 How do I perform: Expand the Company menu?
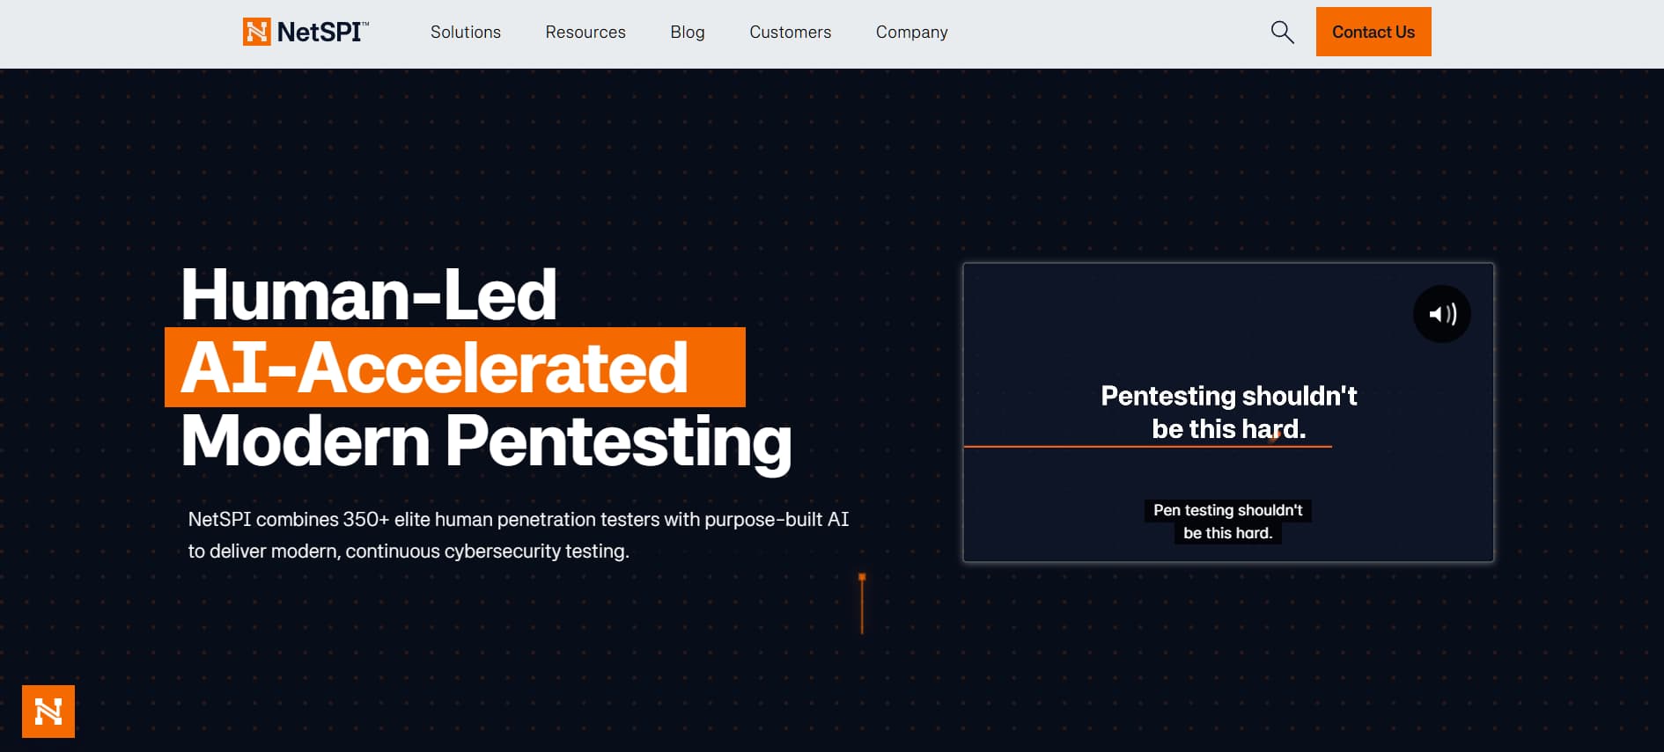click(911, 33)
